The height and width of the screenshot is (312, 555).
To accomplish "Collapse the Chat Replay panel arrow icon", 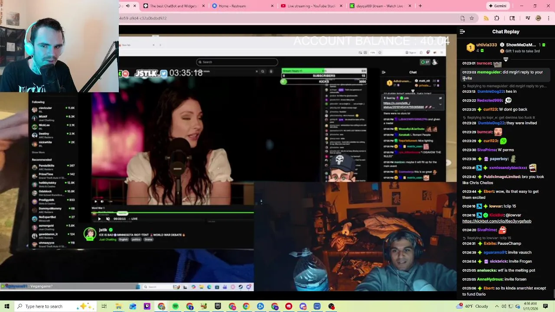I will click(462, 32).
